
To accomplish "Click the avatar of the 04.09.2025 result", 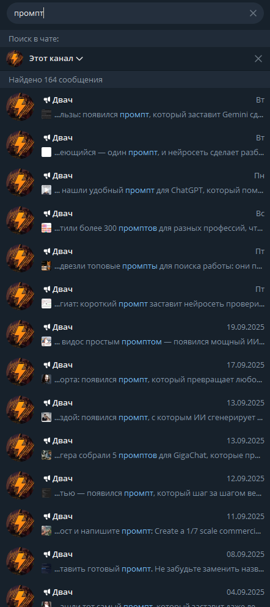I will pyautogui.click(x=20, y=596).
